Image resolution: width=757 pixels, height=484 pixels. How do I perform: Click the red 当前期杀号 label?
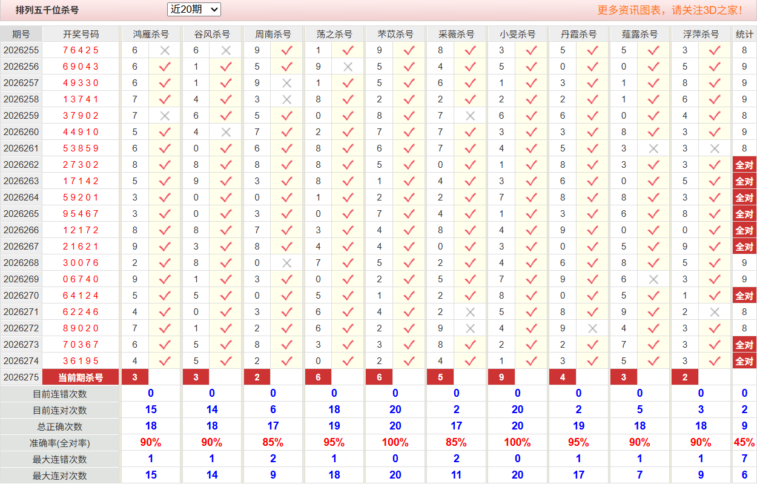pos(81,377)
